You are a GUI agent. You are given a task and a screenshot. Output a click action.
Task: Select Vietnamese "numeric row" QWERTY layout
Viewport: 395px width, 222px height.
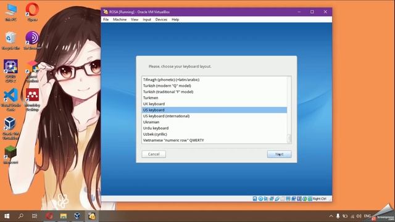tap(214, 140)
